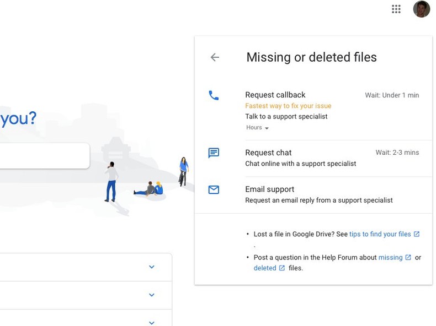Screen dimensions: 436x326
Task: Open the Google apps grid
Action: 396,9
